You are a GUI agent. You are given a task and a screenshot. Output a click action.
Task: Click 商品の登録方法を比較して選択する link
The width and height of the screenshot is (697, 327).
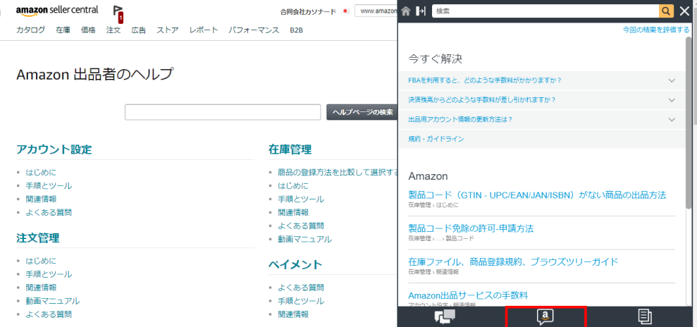point(338,173)
